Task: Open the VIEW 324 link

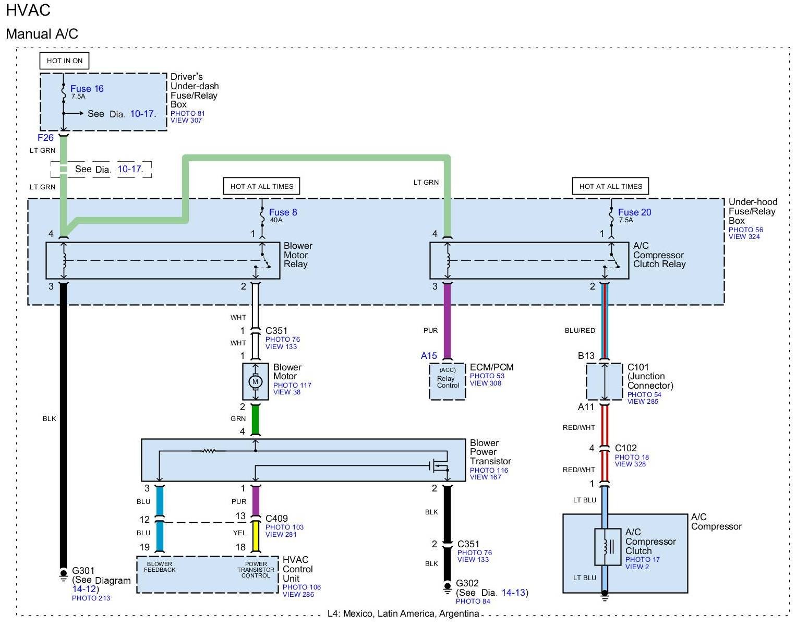Action: tap(744, 237)
